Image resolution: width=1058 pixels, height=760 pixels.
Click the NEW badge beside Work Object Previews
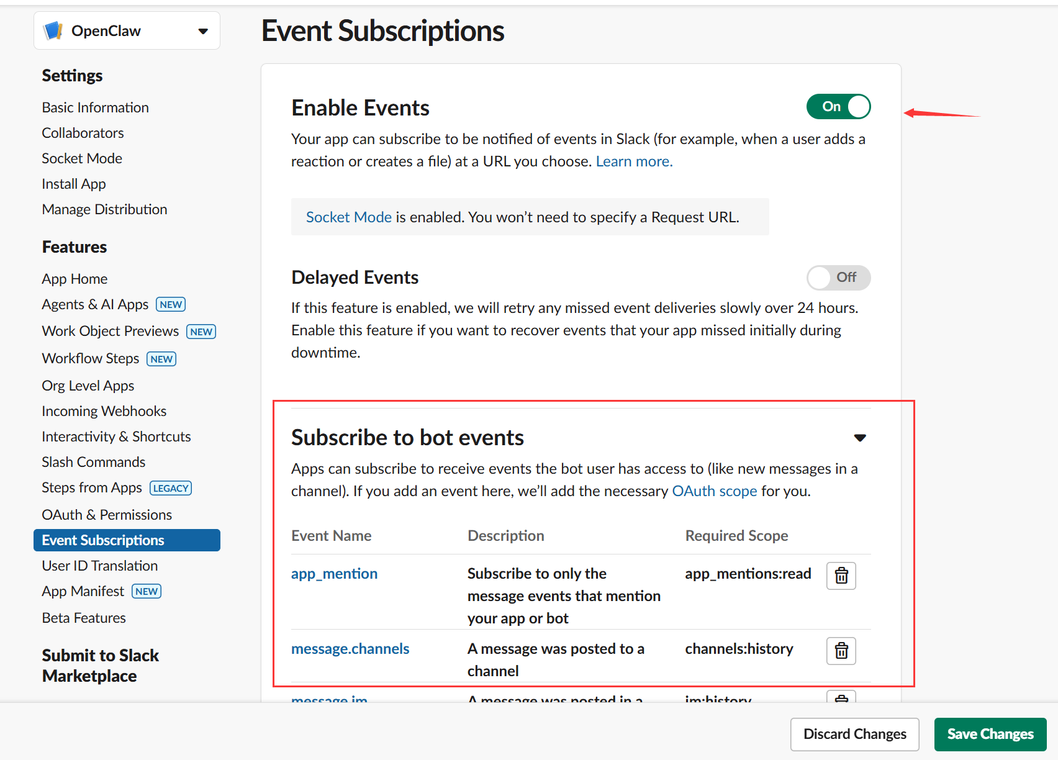tap(201, 332)
